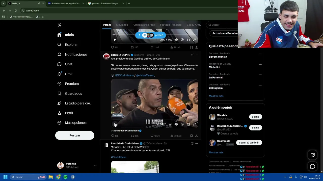Open Spotify from the Windows taskbar
323x181 pixels.
[65, 177]
